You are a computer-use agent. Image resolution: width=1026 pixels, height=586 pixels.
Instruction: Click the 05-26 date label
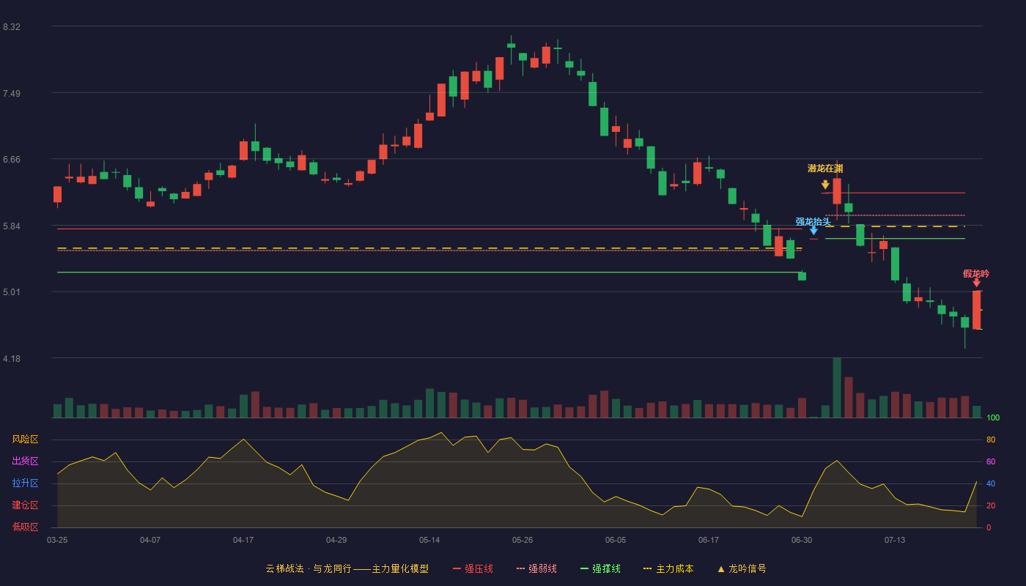(x=523, y=540)
